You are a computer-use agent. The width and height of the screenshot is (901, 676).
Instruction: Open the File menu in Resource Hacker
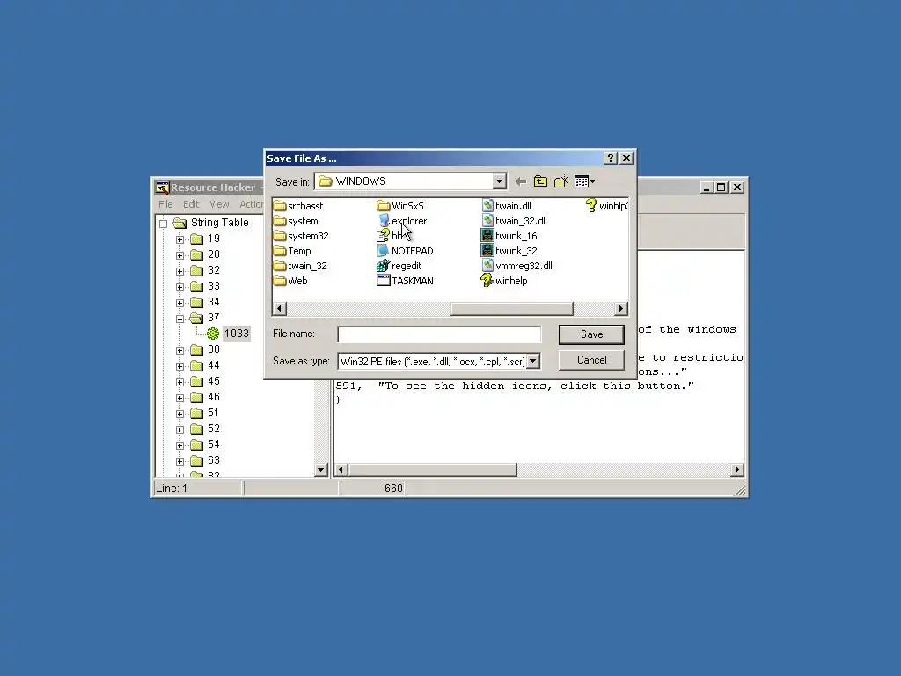tap(165, 204)
